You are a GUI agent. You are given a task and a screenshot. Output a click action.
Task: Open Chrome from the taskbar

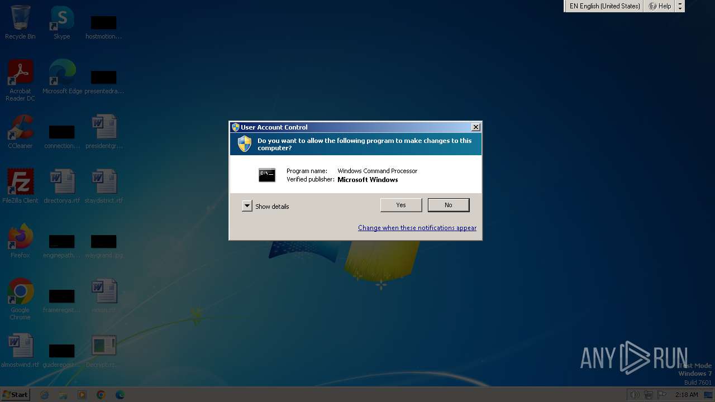101,395
